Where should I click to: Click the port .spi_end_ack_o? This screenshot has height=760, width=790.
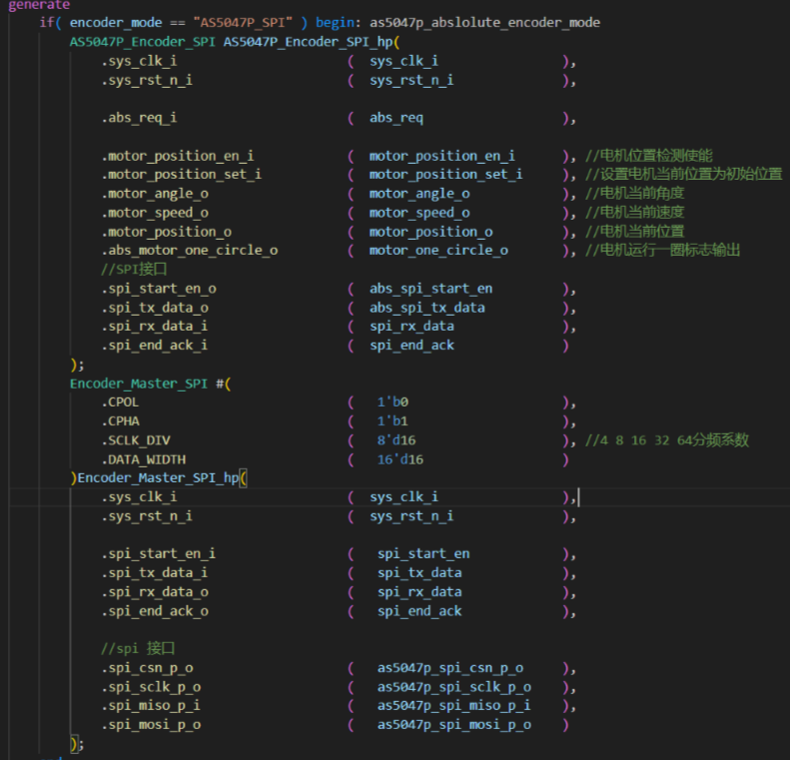tap(155, 611)
